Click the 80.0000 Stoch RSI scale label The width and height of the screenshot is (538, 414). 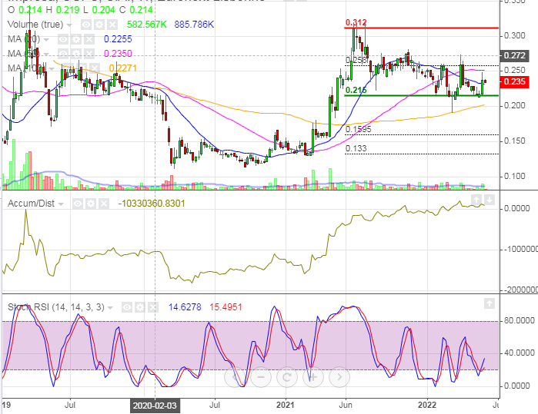(519, 321)
